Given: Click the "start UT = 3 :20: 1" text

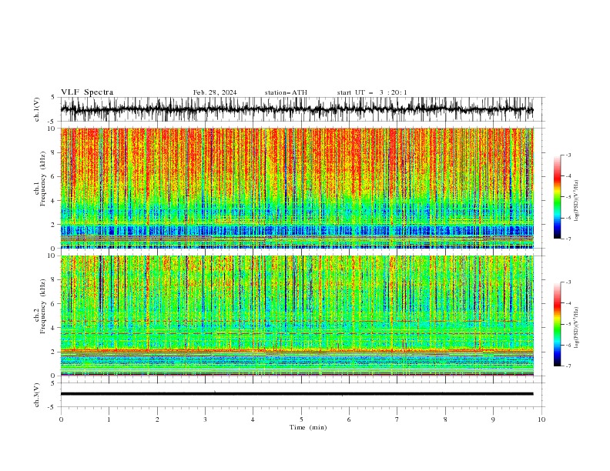Looking at the screenshot, I should [372, 92].
